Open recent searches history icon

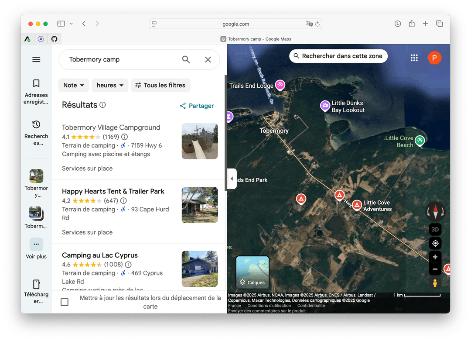tap(36, 124)
